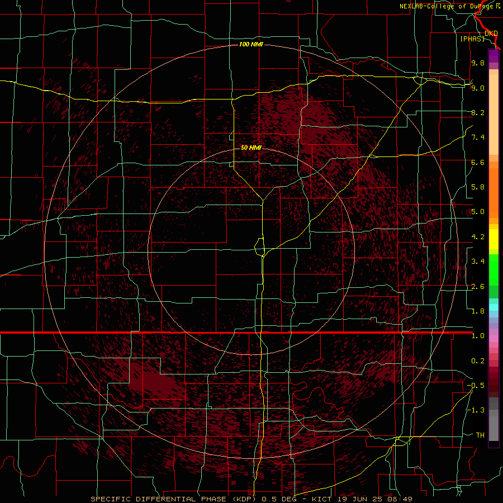Click the KICT radar site identifier
This screenshot has height=503, width=503.
[321, 499]
